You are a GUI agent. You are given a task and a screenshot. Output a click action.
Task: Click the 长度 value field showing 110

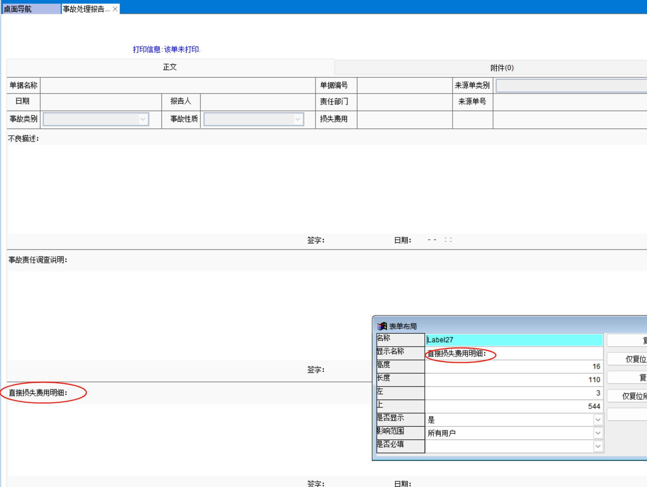[514, 380]
